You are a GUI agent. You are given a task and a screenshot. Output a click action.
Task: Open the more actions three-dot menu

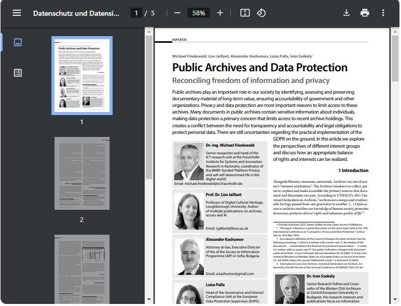point(383,13)
